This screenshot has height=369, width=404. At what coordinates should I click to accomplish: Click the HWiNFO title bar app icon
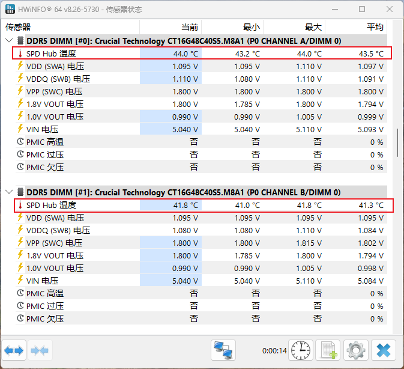point(10,10)
